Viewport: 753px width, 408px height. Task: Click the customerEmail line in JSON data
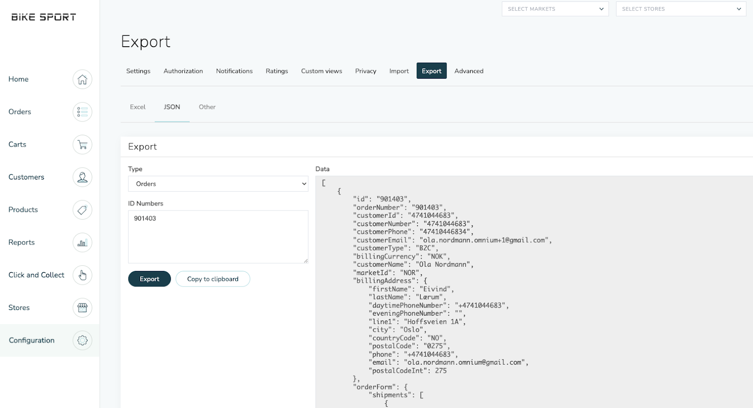452,240
